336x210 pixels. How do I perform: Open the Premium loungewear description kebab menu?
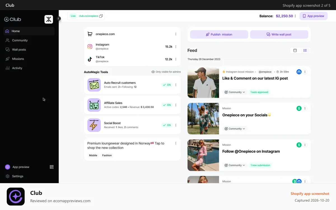pos(176,143)
